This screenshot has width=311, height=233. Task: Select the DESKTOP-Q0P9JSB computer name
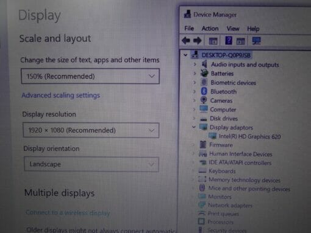click(226, 55)
